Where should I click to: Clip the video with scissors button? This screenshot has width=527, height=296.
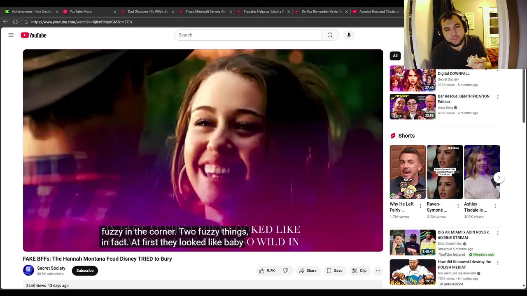click(x=359, y=271)
